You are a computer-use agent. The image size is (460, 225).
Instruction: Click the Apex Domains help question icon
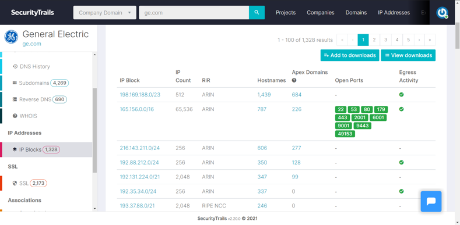(294, 80)
